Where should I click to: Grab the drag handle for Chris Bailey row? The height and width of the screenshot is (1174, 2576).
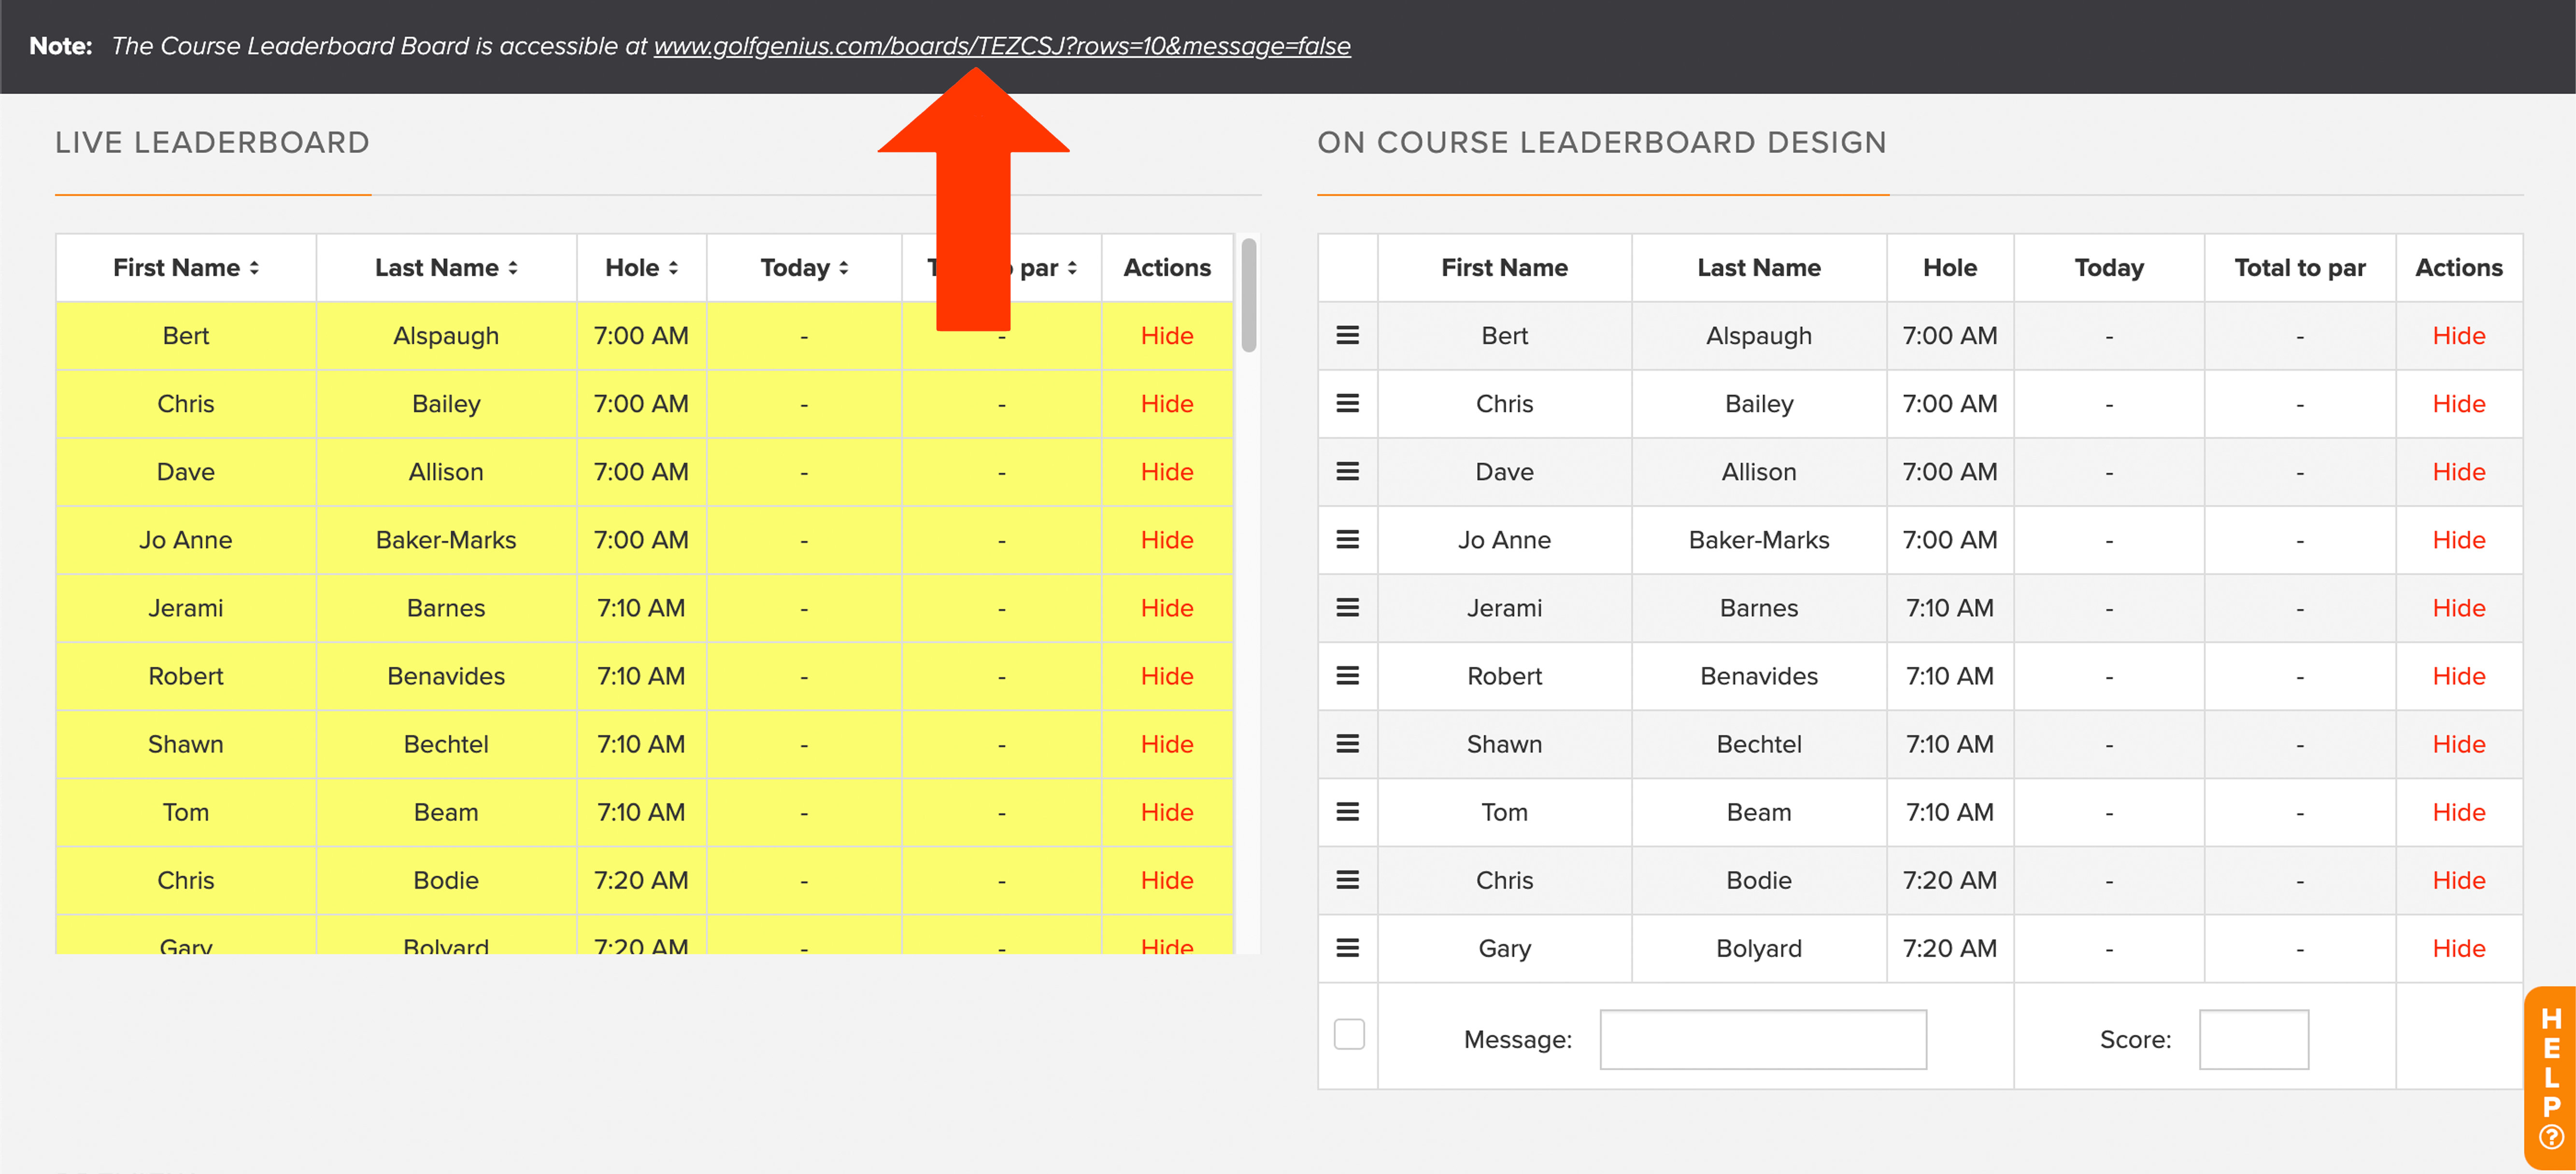1347,404
